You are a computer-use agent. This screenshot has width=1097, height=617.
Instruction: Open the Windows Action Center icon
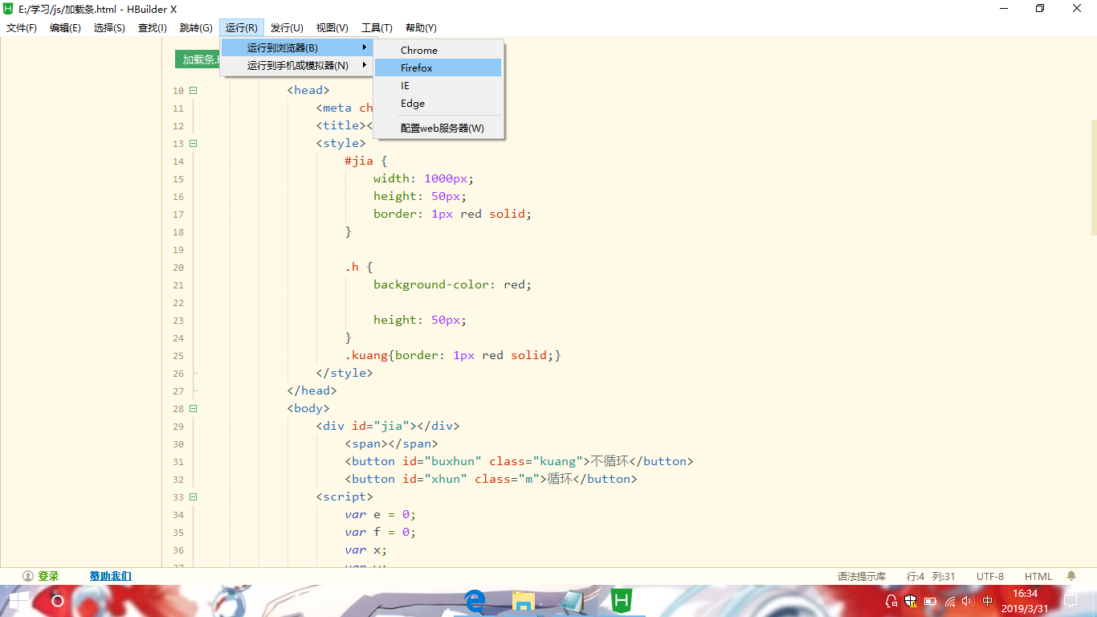coord(1070,600)
